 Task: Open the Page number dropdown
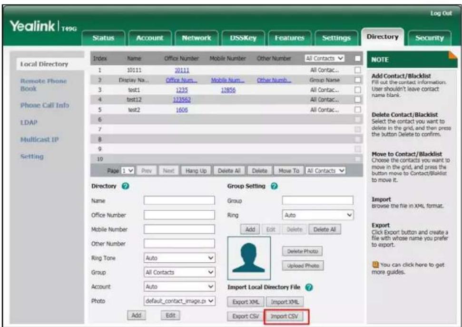[x=128, y=170]
